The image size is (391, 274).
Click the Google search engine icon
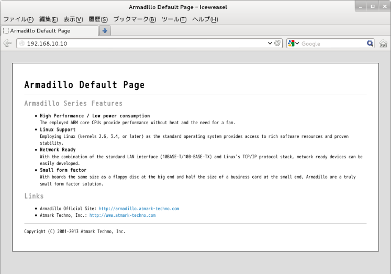coord(292,43)
